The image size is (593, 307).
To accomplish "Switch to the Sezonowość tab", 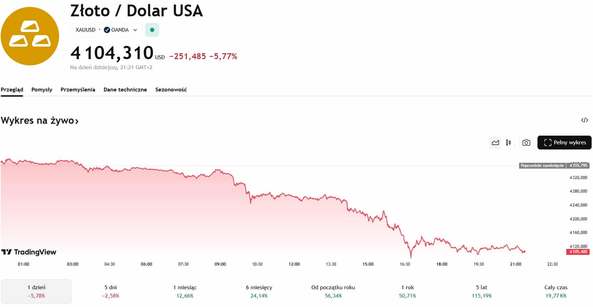I will point(171,90).
